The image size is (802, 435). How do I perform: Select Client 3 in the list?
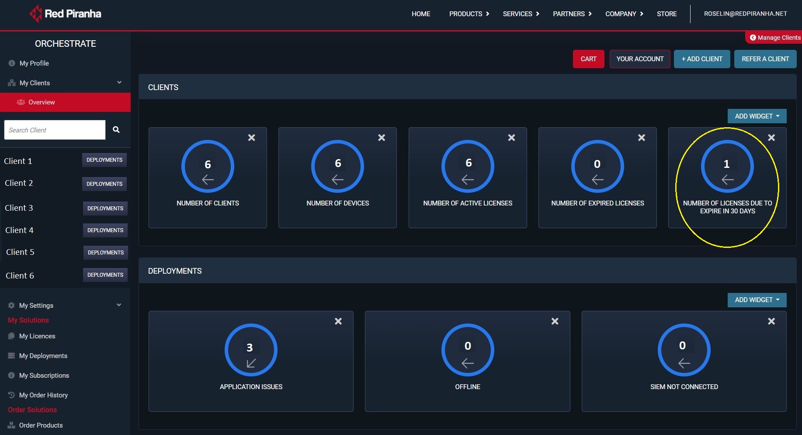point(19,208)
